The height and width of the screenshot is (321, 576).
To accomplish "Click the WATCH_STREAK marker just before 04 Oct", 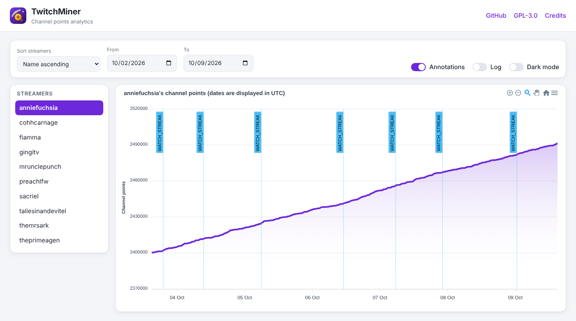I will [x=160, y=132].
